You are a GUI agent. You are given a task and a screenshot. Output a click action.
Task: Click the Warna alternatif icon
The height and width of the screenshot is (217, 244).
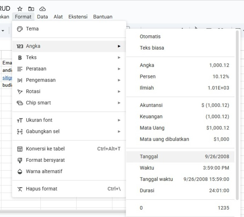(20, 171)
